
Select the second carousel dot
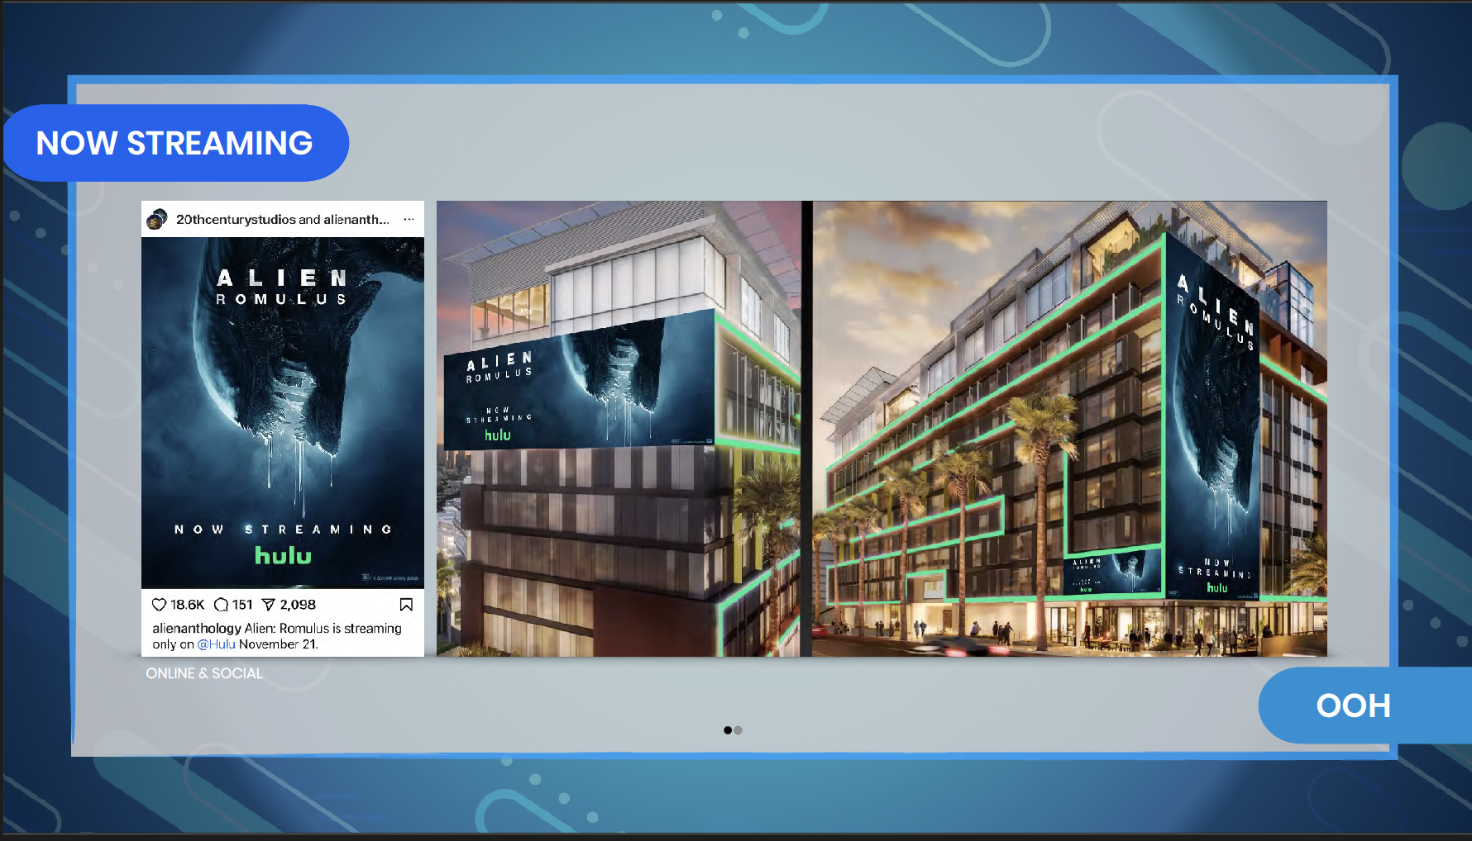738,730
